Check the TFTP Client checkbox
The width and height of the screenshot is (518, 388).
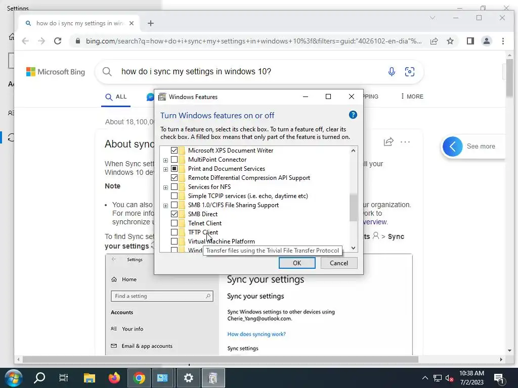(174, 232)
